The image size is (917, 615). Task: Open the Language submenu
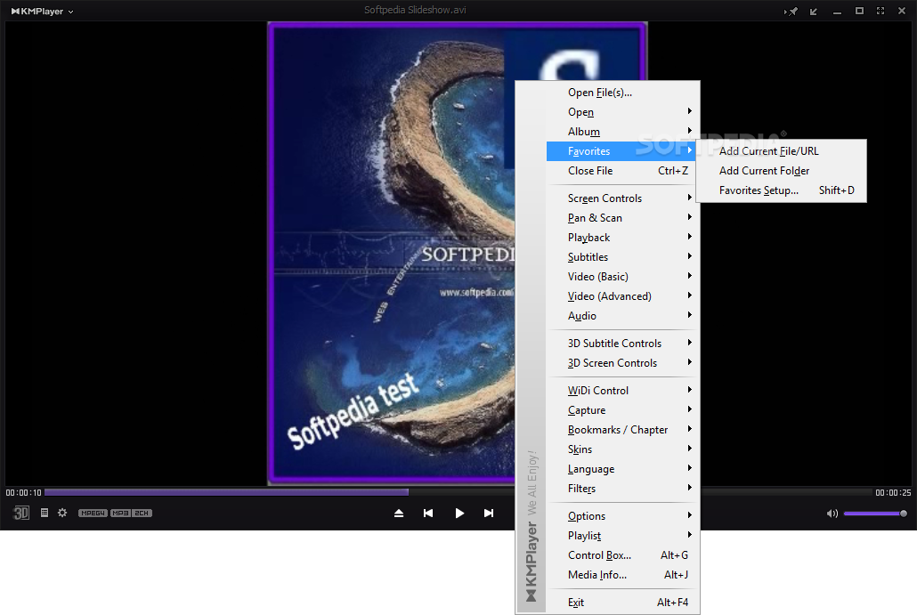pos(623,468)
